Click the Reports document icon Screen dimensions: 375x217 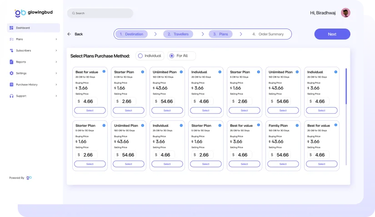click(11, 62)
